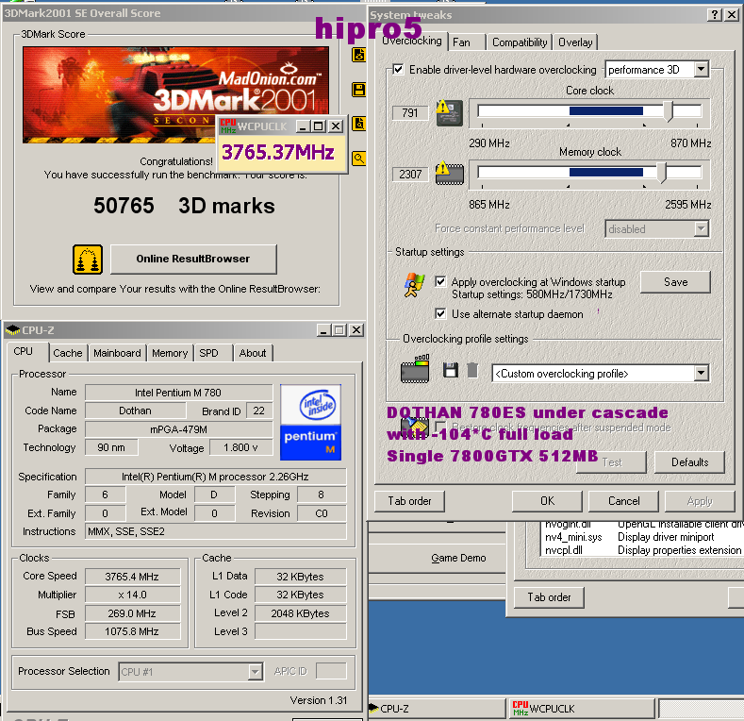Click the core clock warning chip icon
The height and width of the screenshot is (721, 744).
(449, 112)
